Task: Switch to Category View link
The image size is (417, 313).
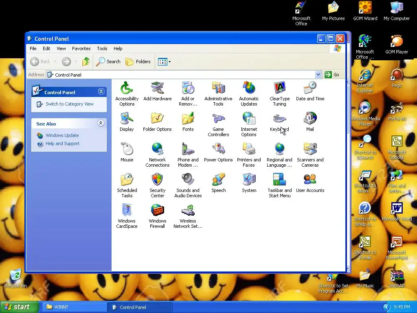Action: coord(69,104)
